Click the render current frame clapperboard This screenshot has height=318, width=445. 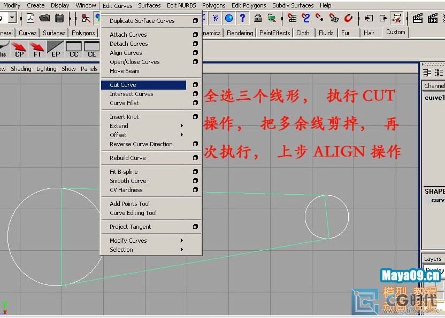418,18
